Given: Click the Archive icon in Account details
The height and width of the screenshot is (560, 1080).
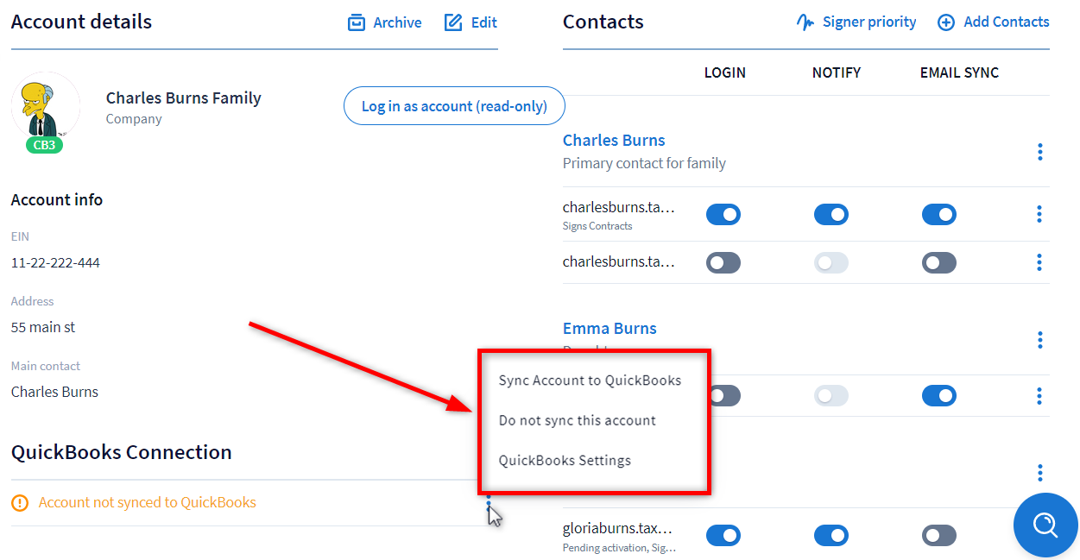Looking at the screenshot, I should click(357, 22).
